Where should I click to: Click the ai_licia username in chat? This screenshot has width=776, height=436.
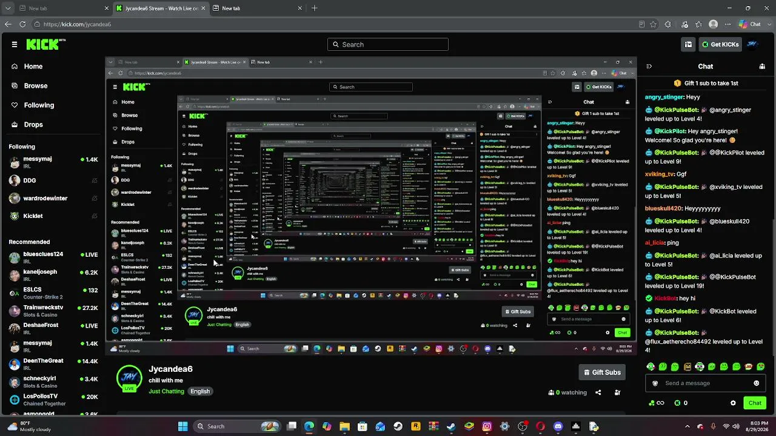pos(655,243)
